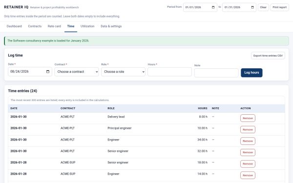
Task: Click the 'Log time' heading
Action: pos(15,55)
